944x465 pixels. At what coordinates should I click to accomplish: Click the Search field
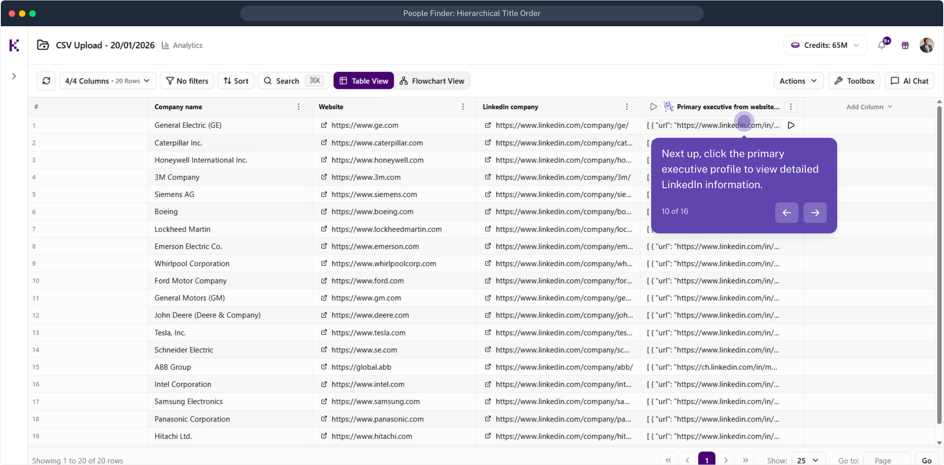tap(293, 81)
